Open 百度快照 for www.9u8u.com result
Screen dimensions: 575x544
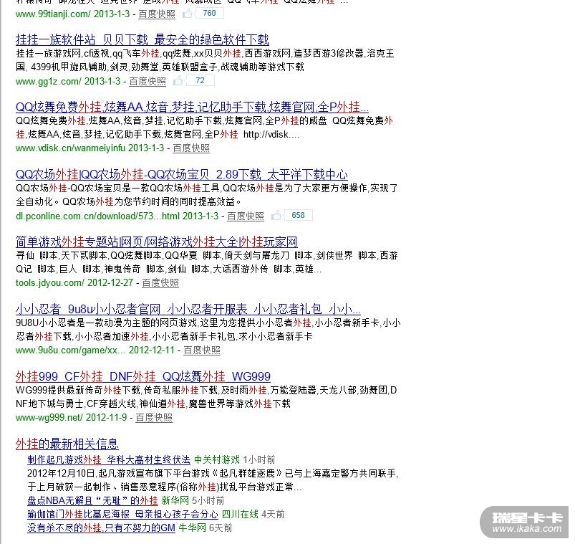tap(202, 350)
